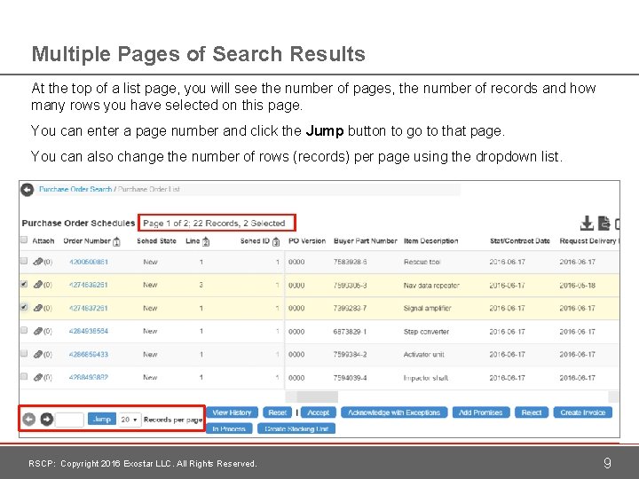Image resolution: width=639 pixels, height=479 pixels.
Task: Click the Sched State column header
Action: pyautogui.click(x=156, y=241)
